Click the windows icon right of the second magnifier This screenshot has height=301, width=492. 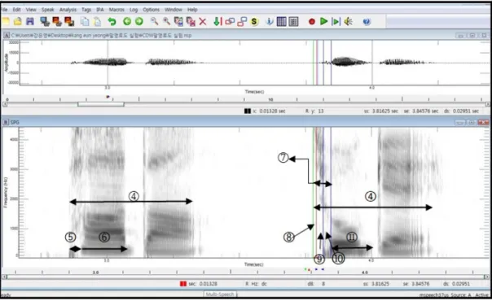click(178, 21)
